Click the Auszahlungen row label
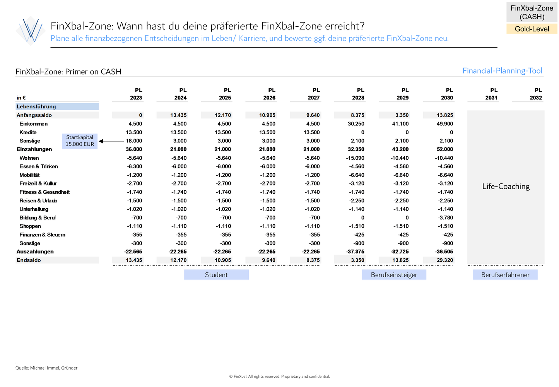Viewport: 559px width, 387px height. (x=35, y=252)
